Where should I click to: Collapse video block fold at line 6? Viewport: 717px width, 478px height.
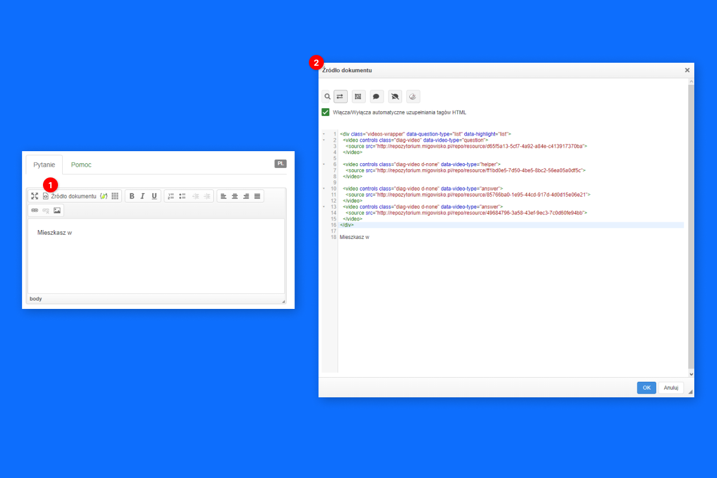[323, 164]
